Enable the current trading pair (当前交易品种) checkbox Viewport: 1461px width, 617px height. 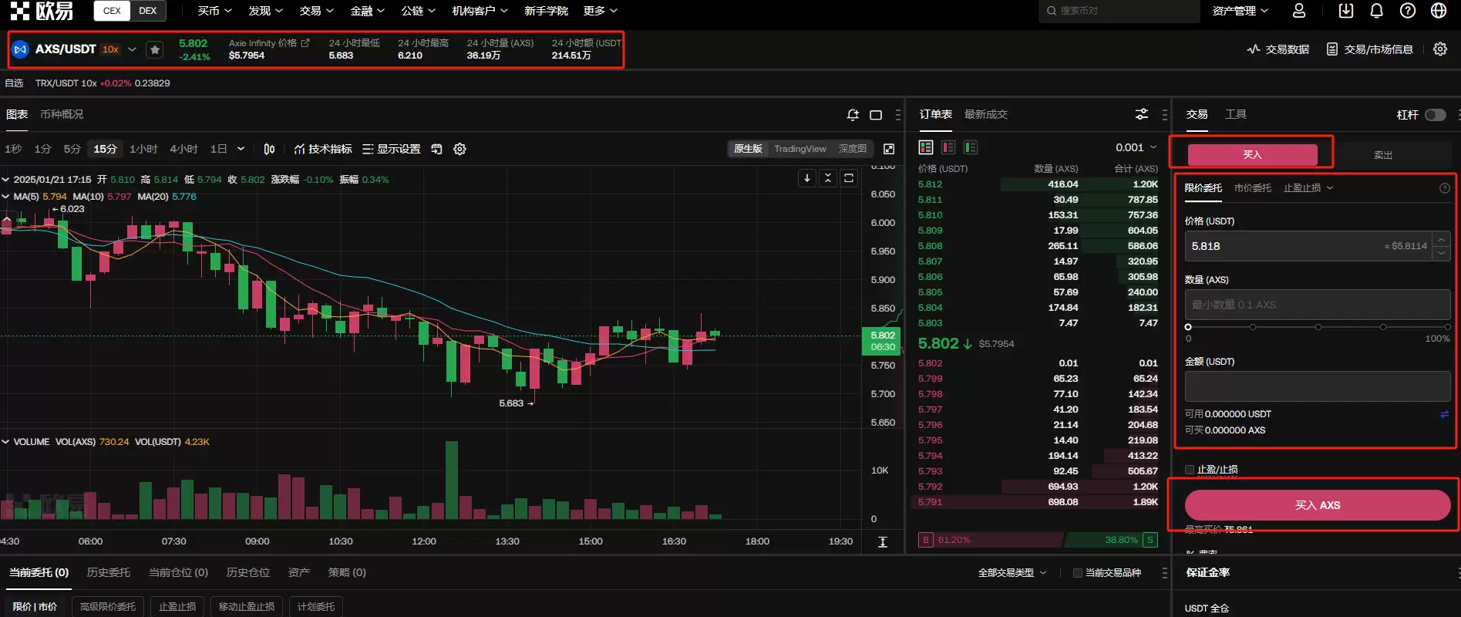tap(1078, 573)
